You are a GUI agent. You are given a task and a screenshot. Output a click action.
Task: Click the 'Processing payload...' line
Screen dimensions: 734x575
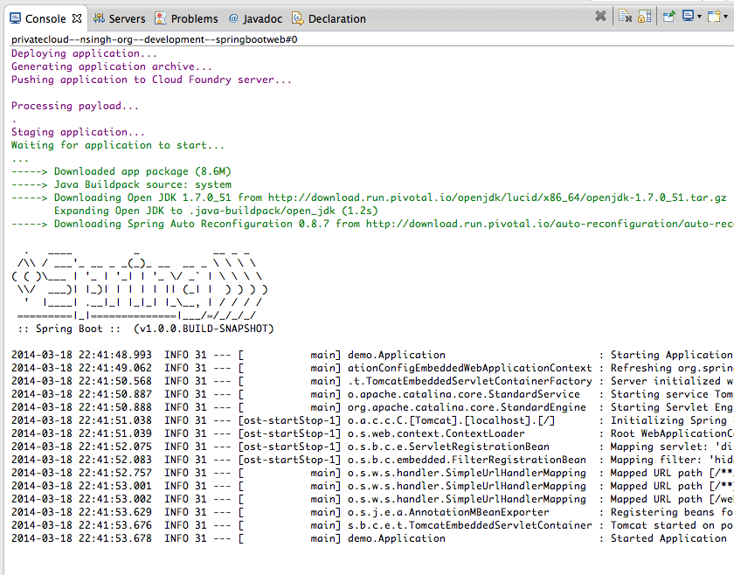click(x=75, y=106)
